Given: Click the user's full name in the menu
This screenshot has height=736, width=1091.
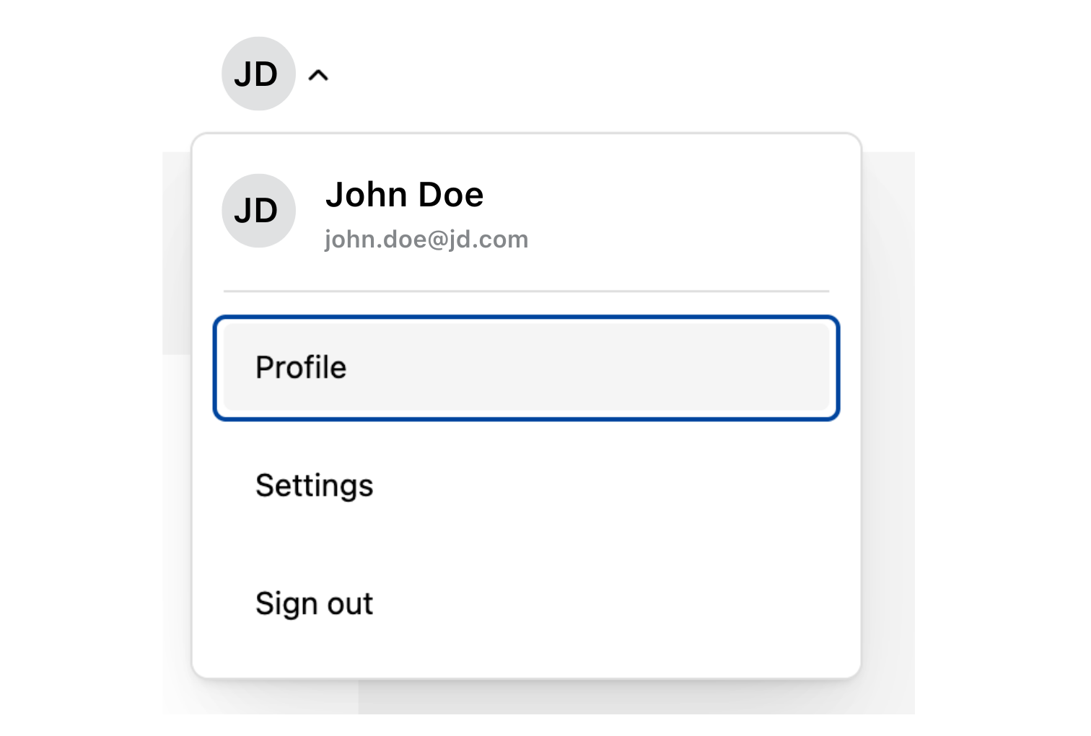Looking at the screenshot, I should (404, 195).
